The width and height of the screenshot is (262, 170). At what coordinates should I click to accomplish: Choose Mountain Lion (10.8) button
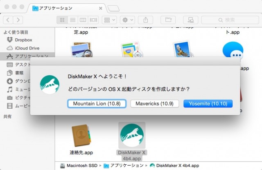(97, 104)
